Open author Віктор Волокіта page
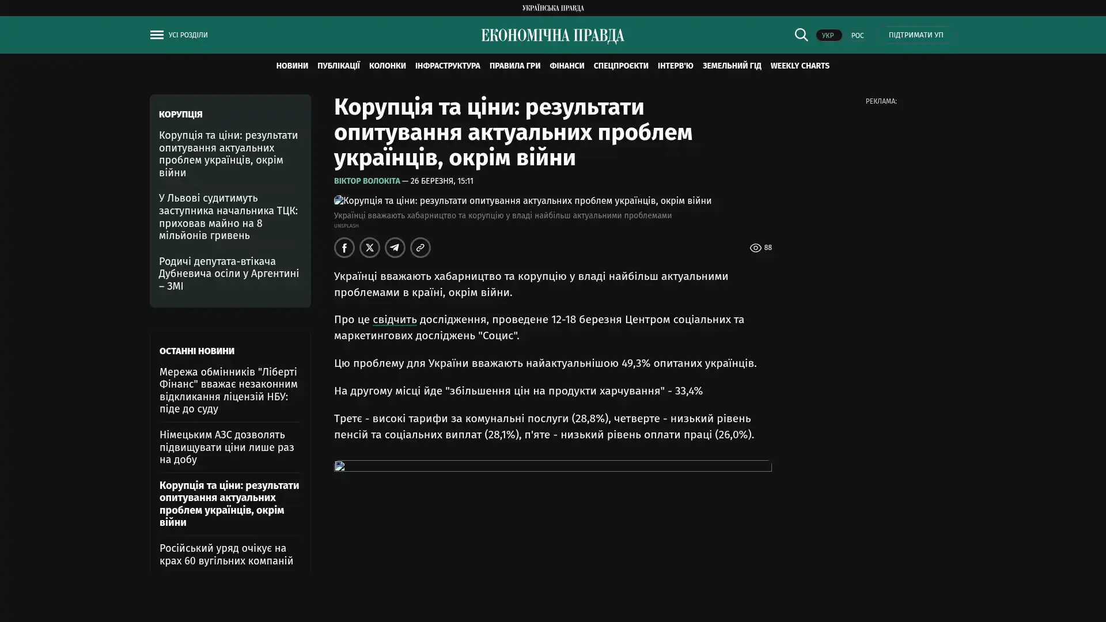The width and height of the screenshot is (1106, 622). pyautogui.click(x=367, y=181)
